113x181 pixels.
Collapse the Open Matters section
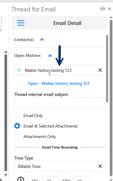[x=50, y=55]
